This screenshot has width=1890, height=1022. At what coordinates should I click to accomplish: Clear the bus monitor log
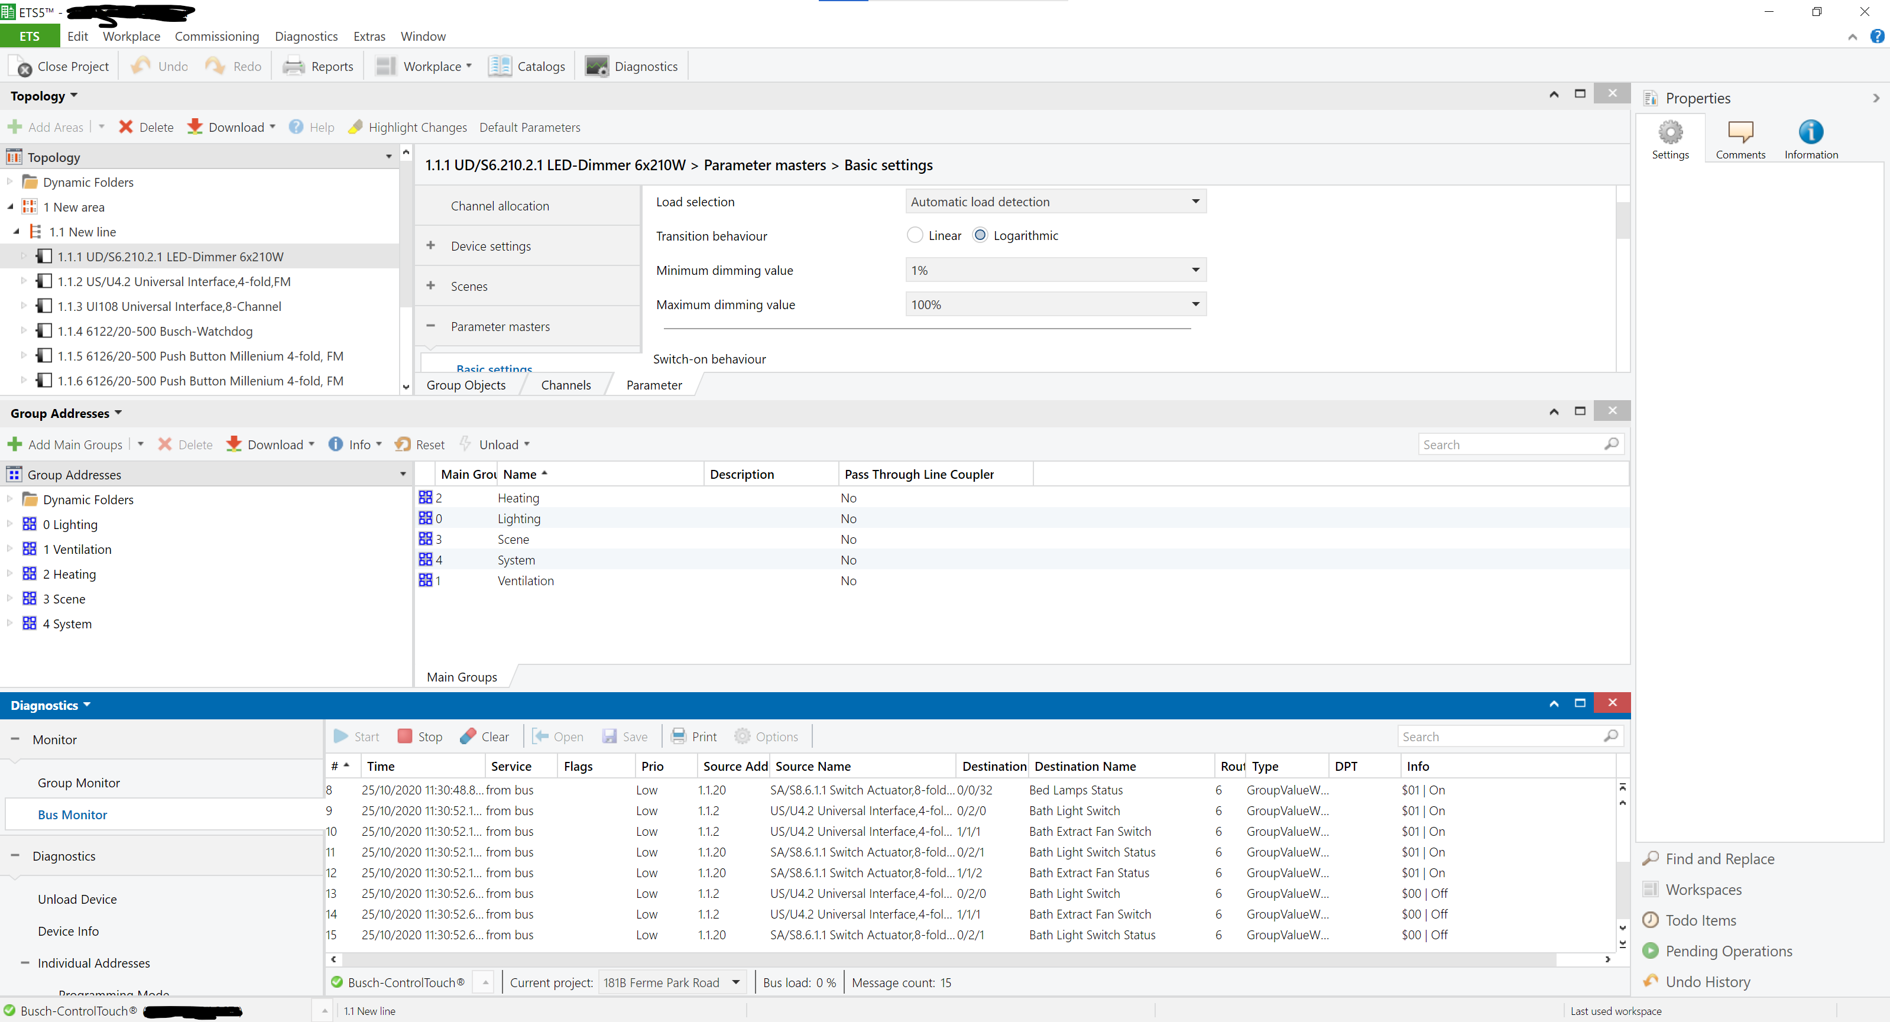point(468,736)
